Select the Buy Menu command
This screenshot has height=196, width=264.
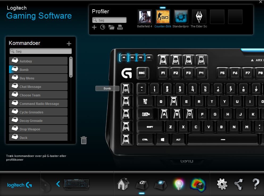(38, 78)
